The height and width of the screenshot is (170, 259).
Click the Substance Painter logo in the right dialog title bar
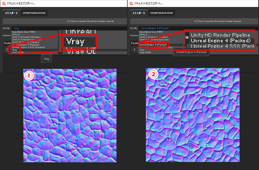pos(131,3)
